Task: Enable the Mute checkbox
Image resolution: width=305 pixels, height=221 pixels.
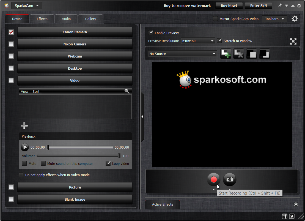Action: (24, 163)
